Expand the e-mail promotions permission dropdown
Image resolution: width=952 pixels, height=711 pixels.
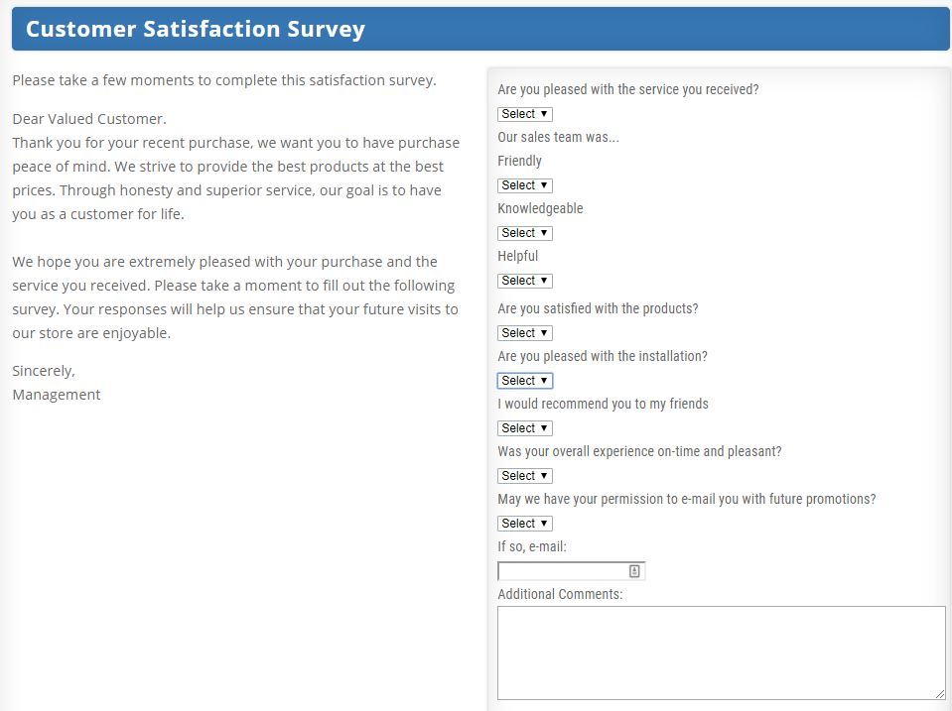coord(524,524)
